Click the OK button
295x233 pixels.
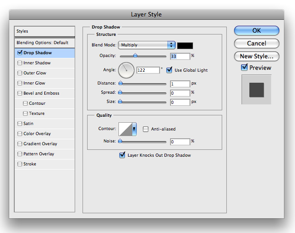[x=256, y=30]
